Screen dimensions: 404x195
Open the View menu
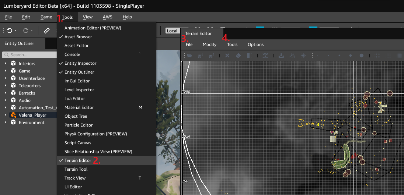click(88, 17)
